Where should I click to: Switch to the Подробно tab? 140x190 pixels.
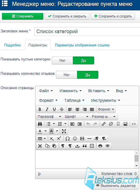pyautogui.click(x=12, y=45)
